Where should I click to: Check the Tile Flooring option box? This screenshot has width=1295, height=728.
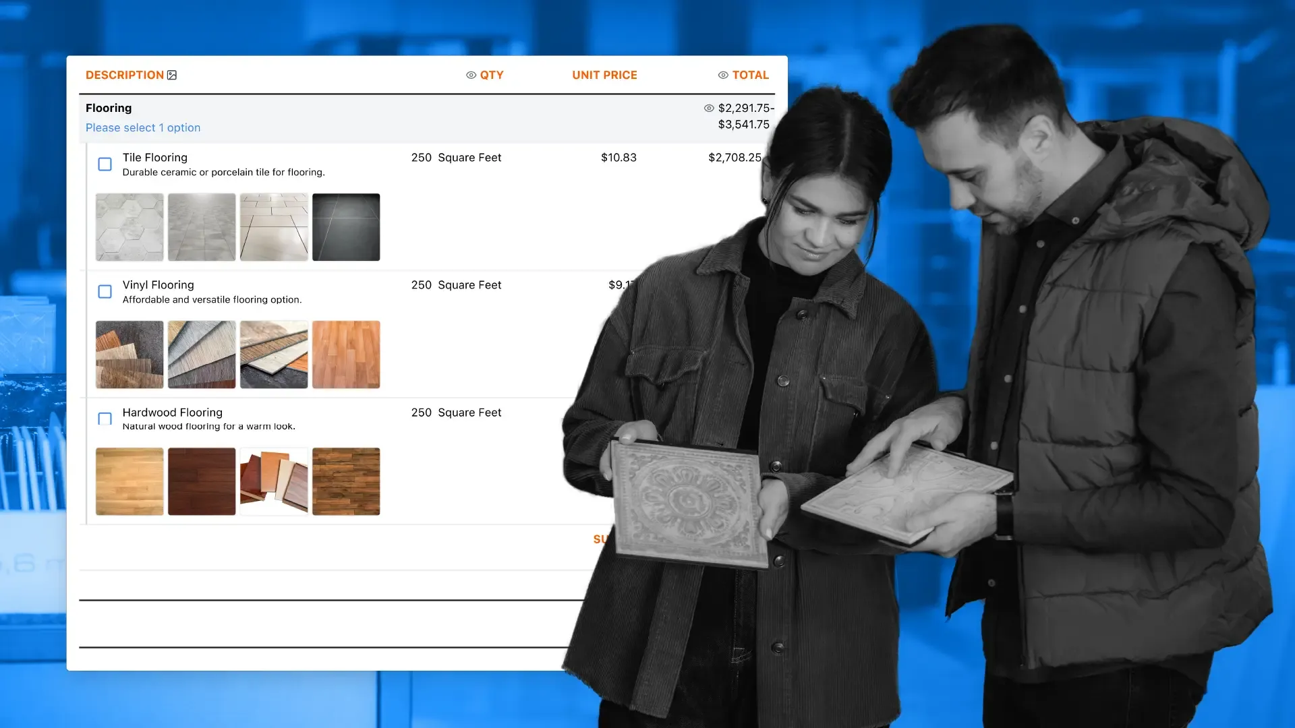pos(105,164)
